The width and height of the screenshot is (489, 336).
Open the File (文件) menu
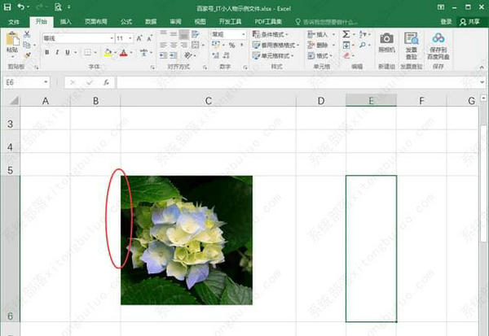tap(13, 22)
